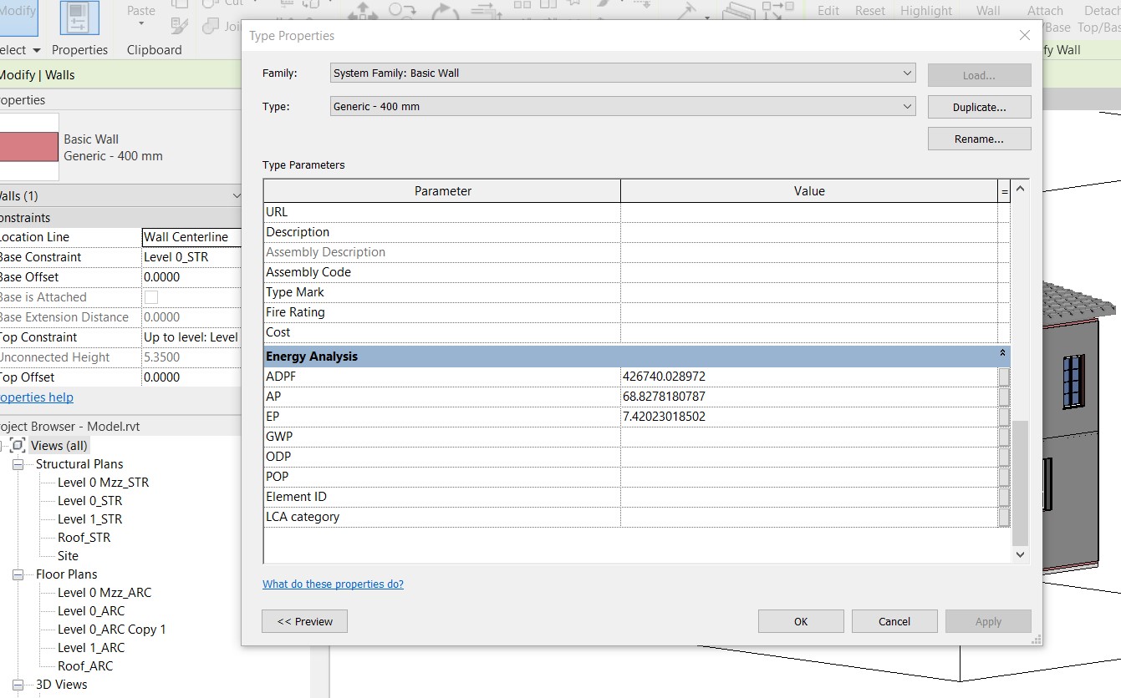1121x698 pixels.
Task: Click the Cost value cell
Action: pyautogui.click(x=809, y=332)
